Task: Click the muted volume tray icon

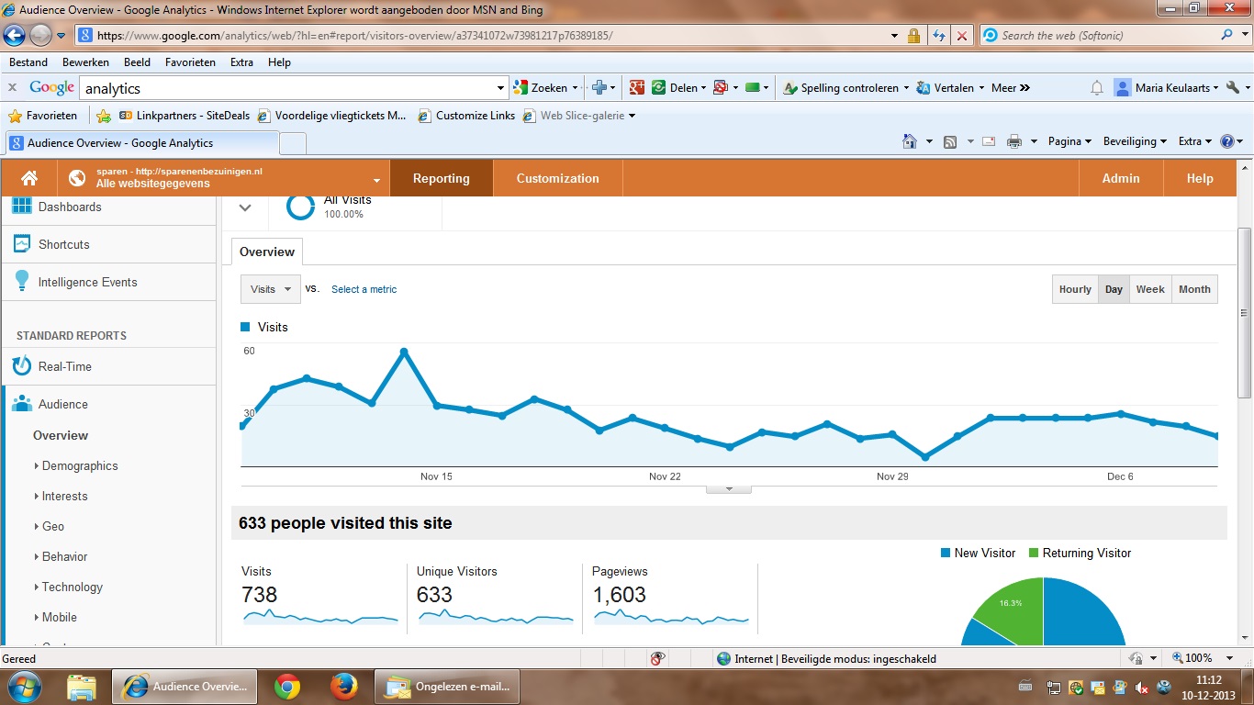Action: (1142, 688)
